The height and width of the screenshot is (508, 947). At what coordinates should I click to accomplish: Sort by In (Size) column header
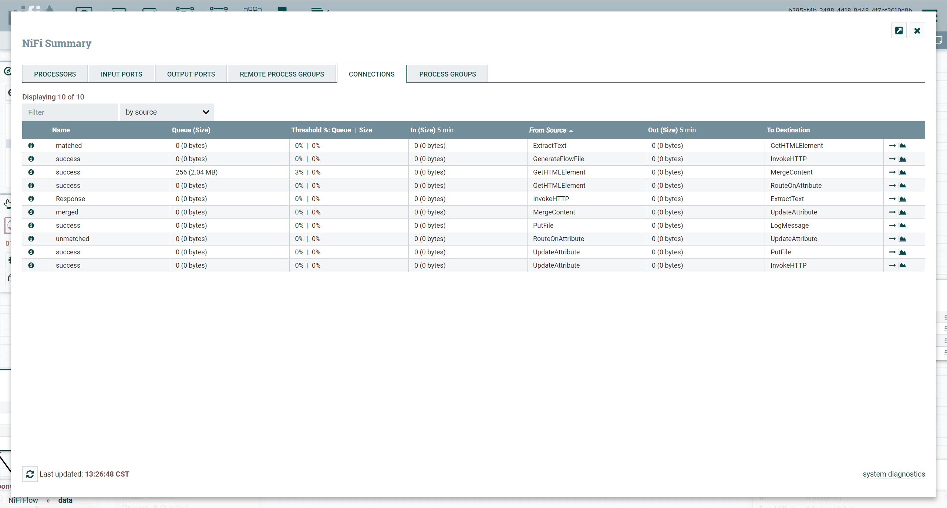432,130
